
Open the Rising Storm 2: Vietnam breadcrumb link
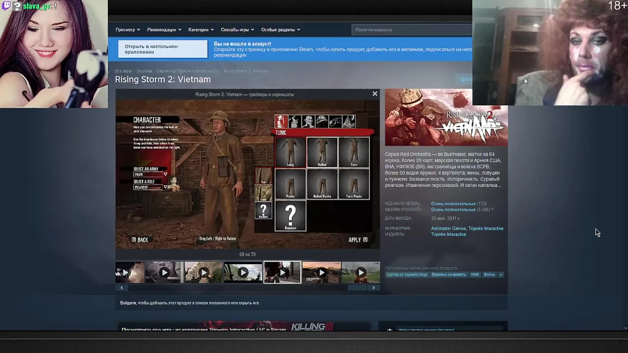pos(246,71)
